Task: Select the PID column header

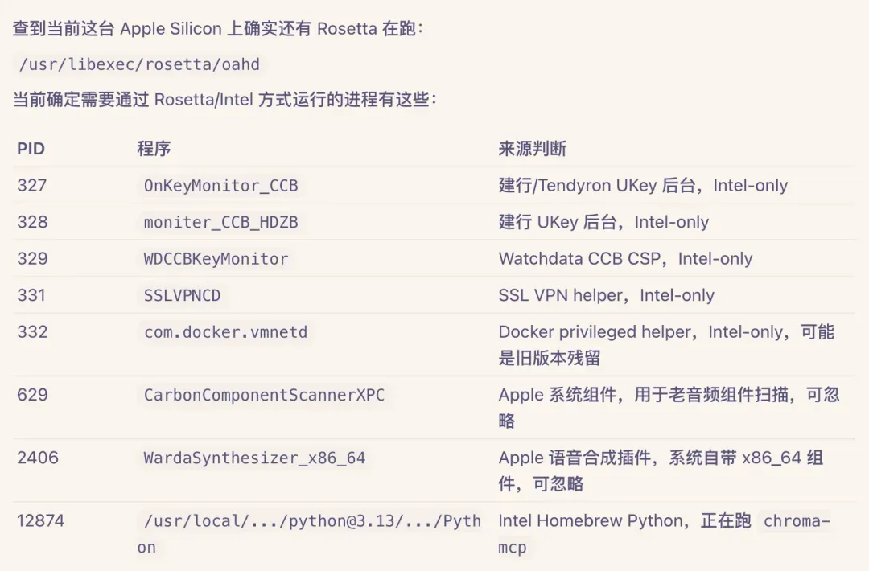Action: 31,149
